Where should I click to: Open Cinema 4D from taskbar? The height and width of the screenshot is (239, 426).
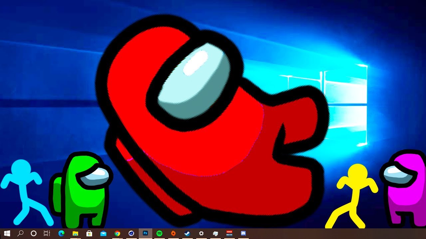131,233
